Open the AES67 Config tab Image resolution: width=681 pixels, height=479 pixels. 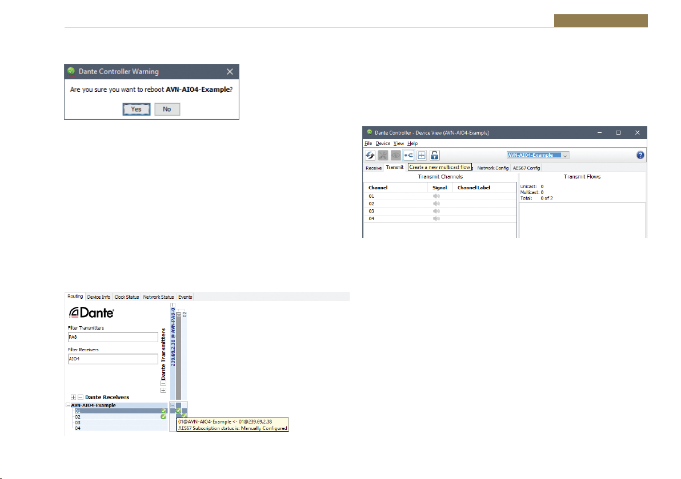tap(526, 168)
